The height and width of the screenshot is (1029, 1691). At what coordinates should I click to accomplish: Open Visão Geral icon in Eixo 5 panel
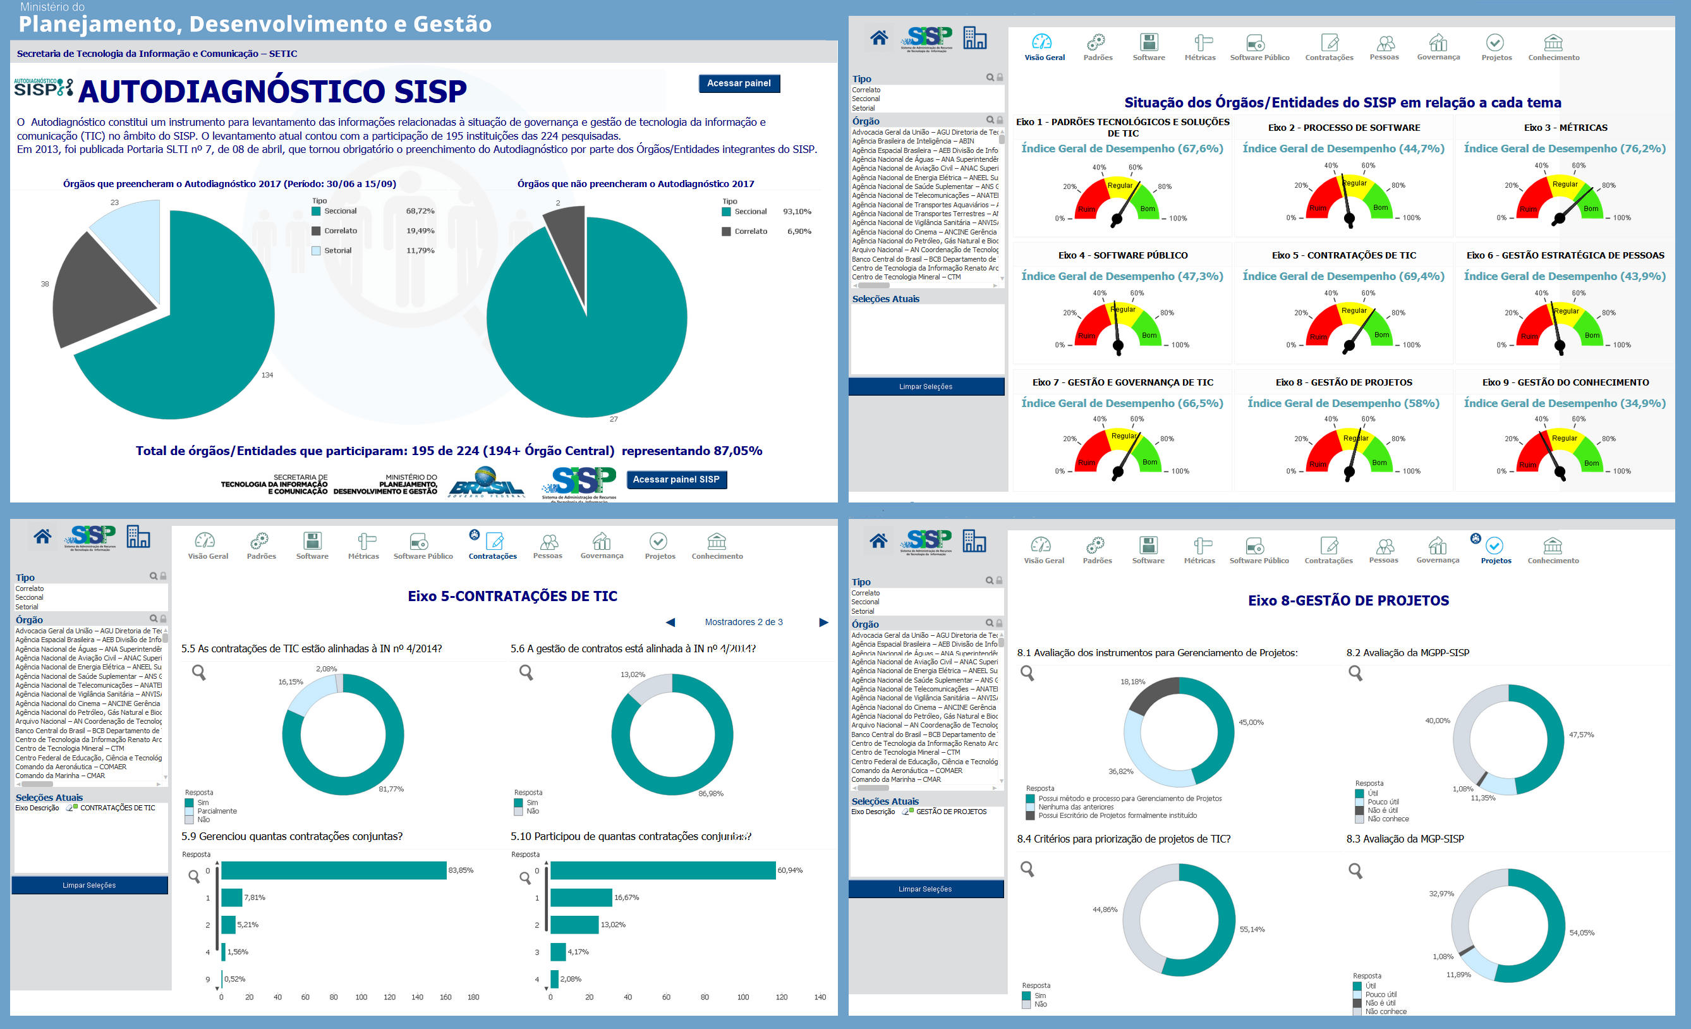tap(205, 540)
